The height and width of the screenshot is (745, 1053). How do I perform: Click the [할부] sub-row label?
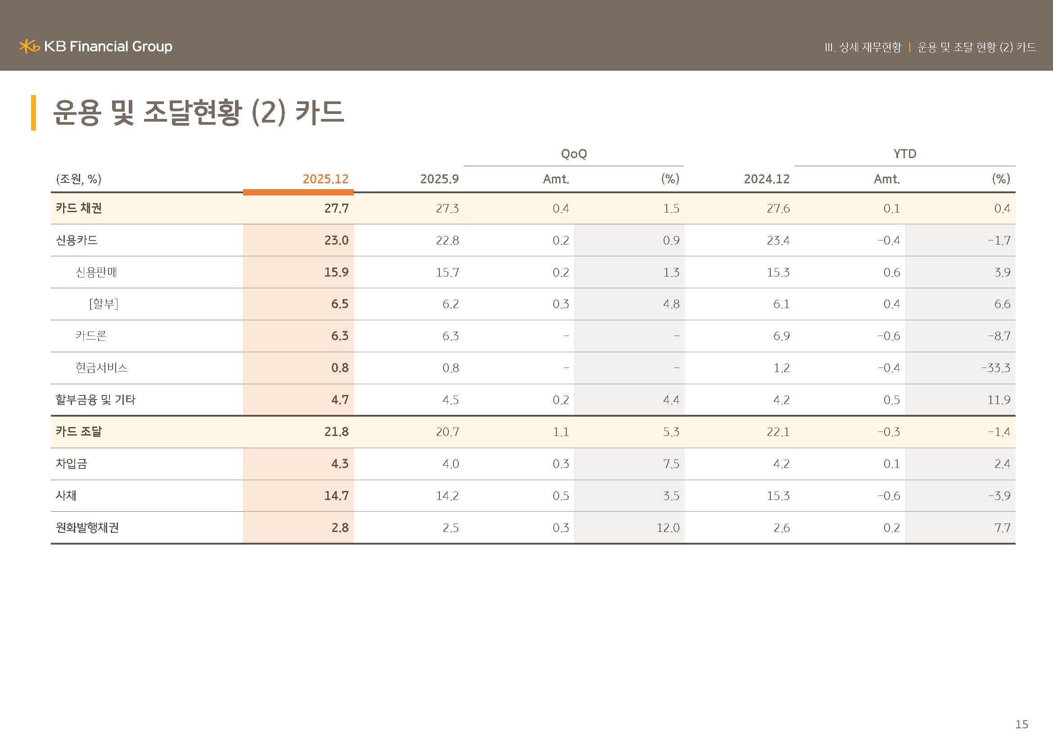coord(104,304)
